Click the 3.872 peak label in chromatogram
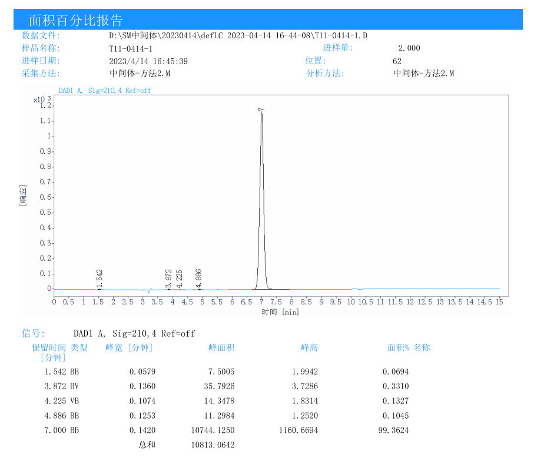 pos(169,279)
